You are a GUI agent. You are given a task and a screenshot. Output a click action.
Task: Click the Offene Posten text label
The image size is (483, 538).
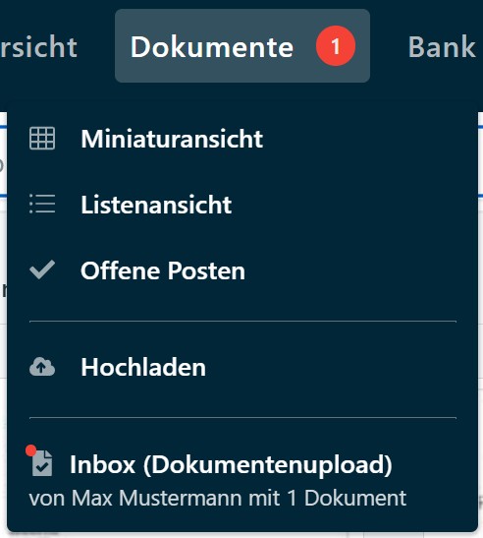point(163,270)
